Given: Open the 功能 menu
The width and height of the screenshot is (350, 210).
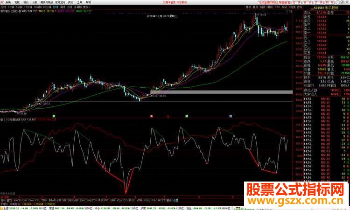Looking at the screenshot, I should (x=17, y=2).
